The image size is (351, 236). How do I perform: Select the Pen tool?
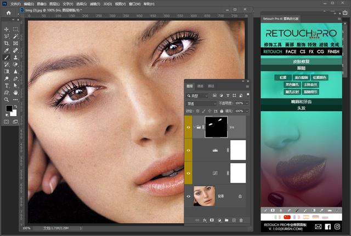[x=15, y=78]
